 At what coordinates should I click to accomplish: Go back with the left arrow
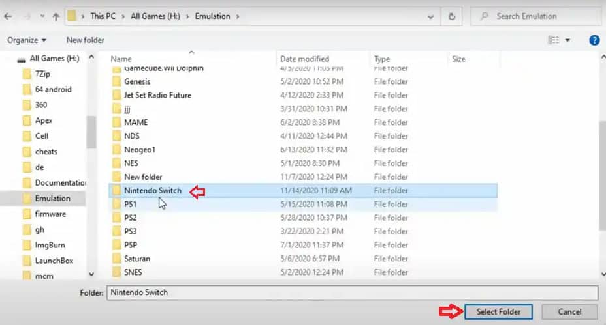(x=8, y=16)
